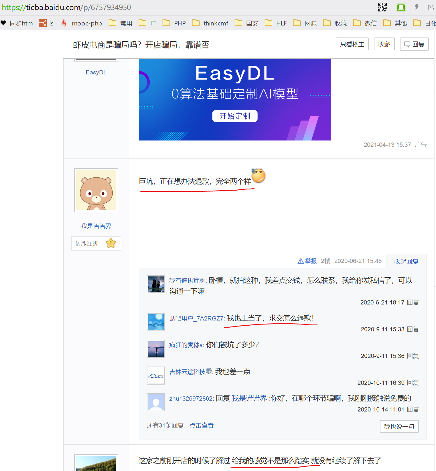Viewport: 436px width, 471px height.
Task: Open the imooc-php bookmark
Action: (82, 23)
